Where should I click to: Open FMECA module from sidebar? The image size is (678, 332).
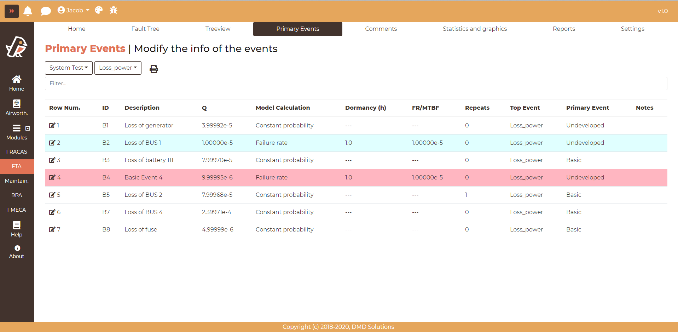pos(17,210)
